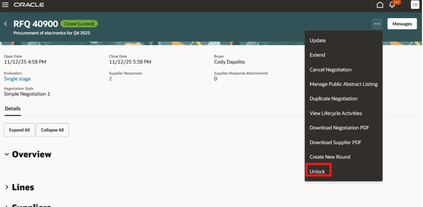
Task: Switch to the Details tab
Action: click(12, 109)
